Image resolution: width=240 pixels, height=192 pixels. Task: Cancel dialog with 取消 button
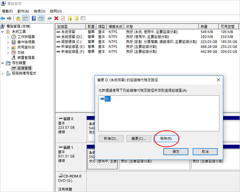205,151
